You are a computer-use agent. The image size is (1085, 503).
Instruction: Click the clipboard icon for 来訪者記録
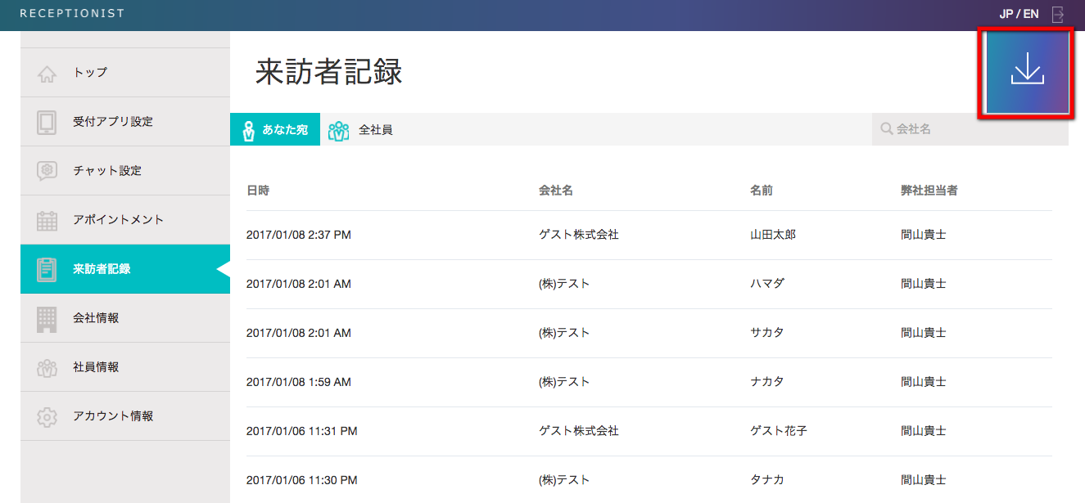coord(47,269)
